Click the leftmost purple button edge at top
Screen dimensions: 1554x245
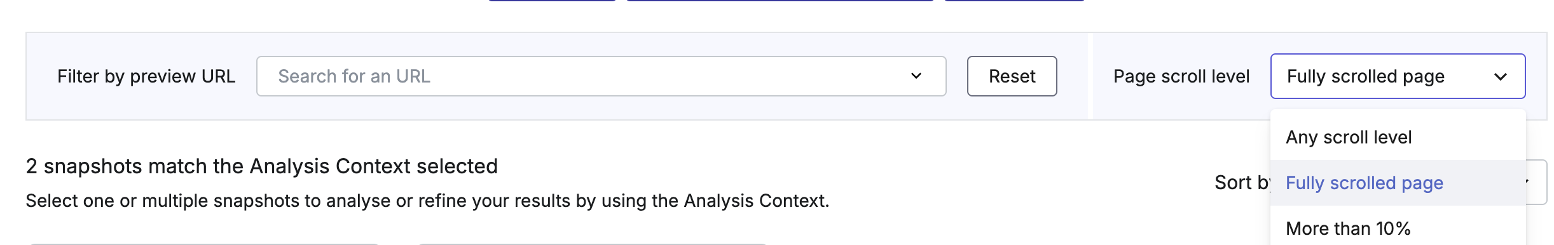tap(552, 1)
